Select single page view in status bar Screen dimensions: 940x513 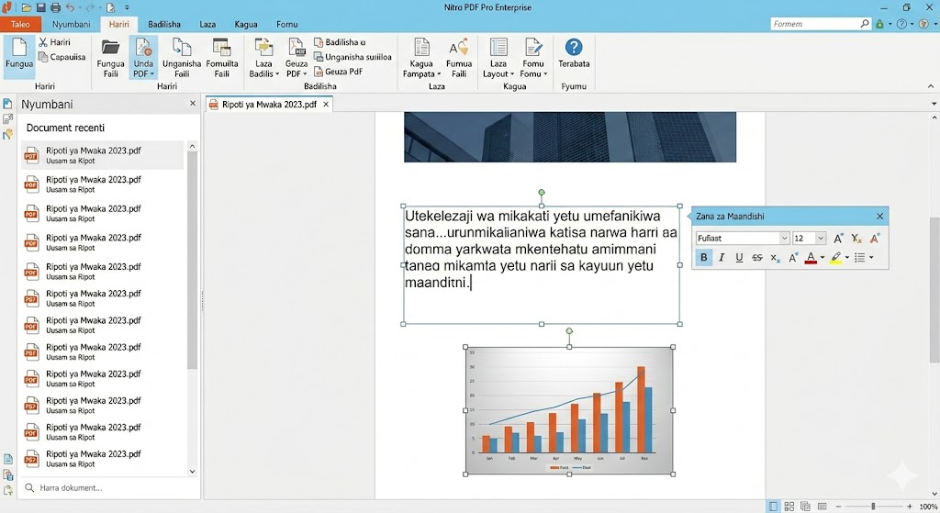pyautogui.click(x=773, y=507)
